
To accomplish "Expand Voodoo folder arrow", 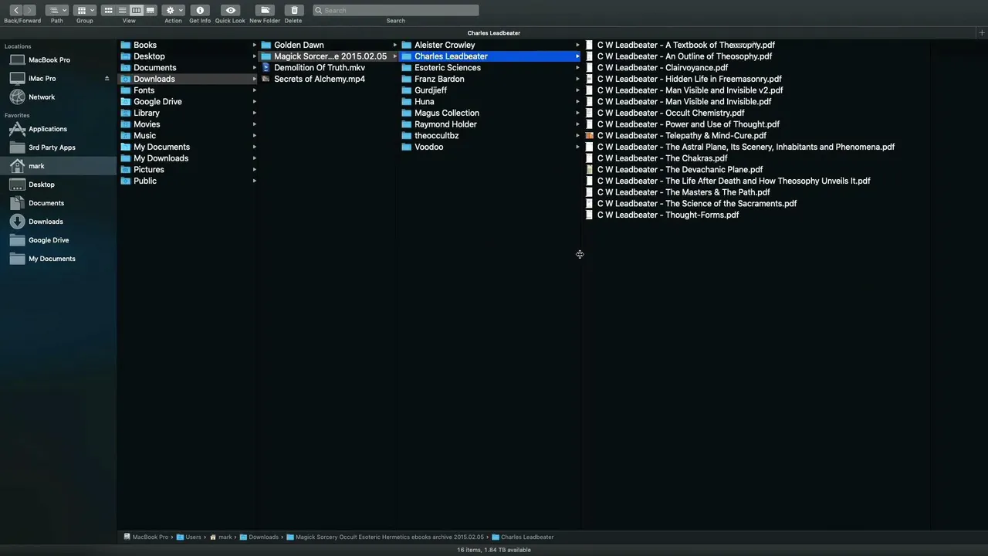I will click(x=577, y=147).
